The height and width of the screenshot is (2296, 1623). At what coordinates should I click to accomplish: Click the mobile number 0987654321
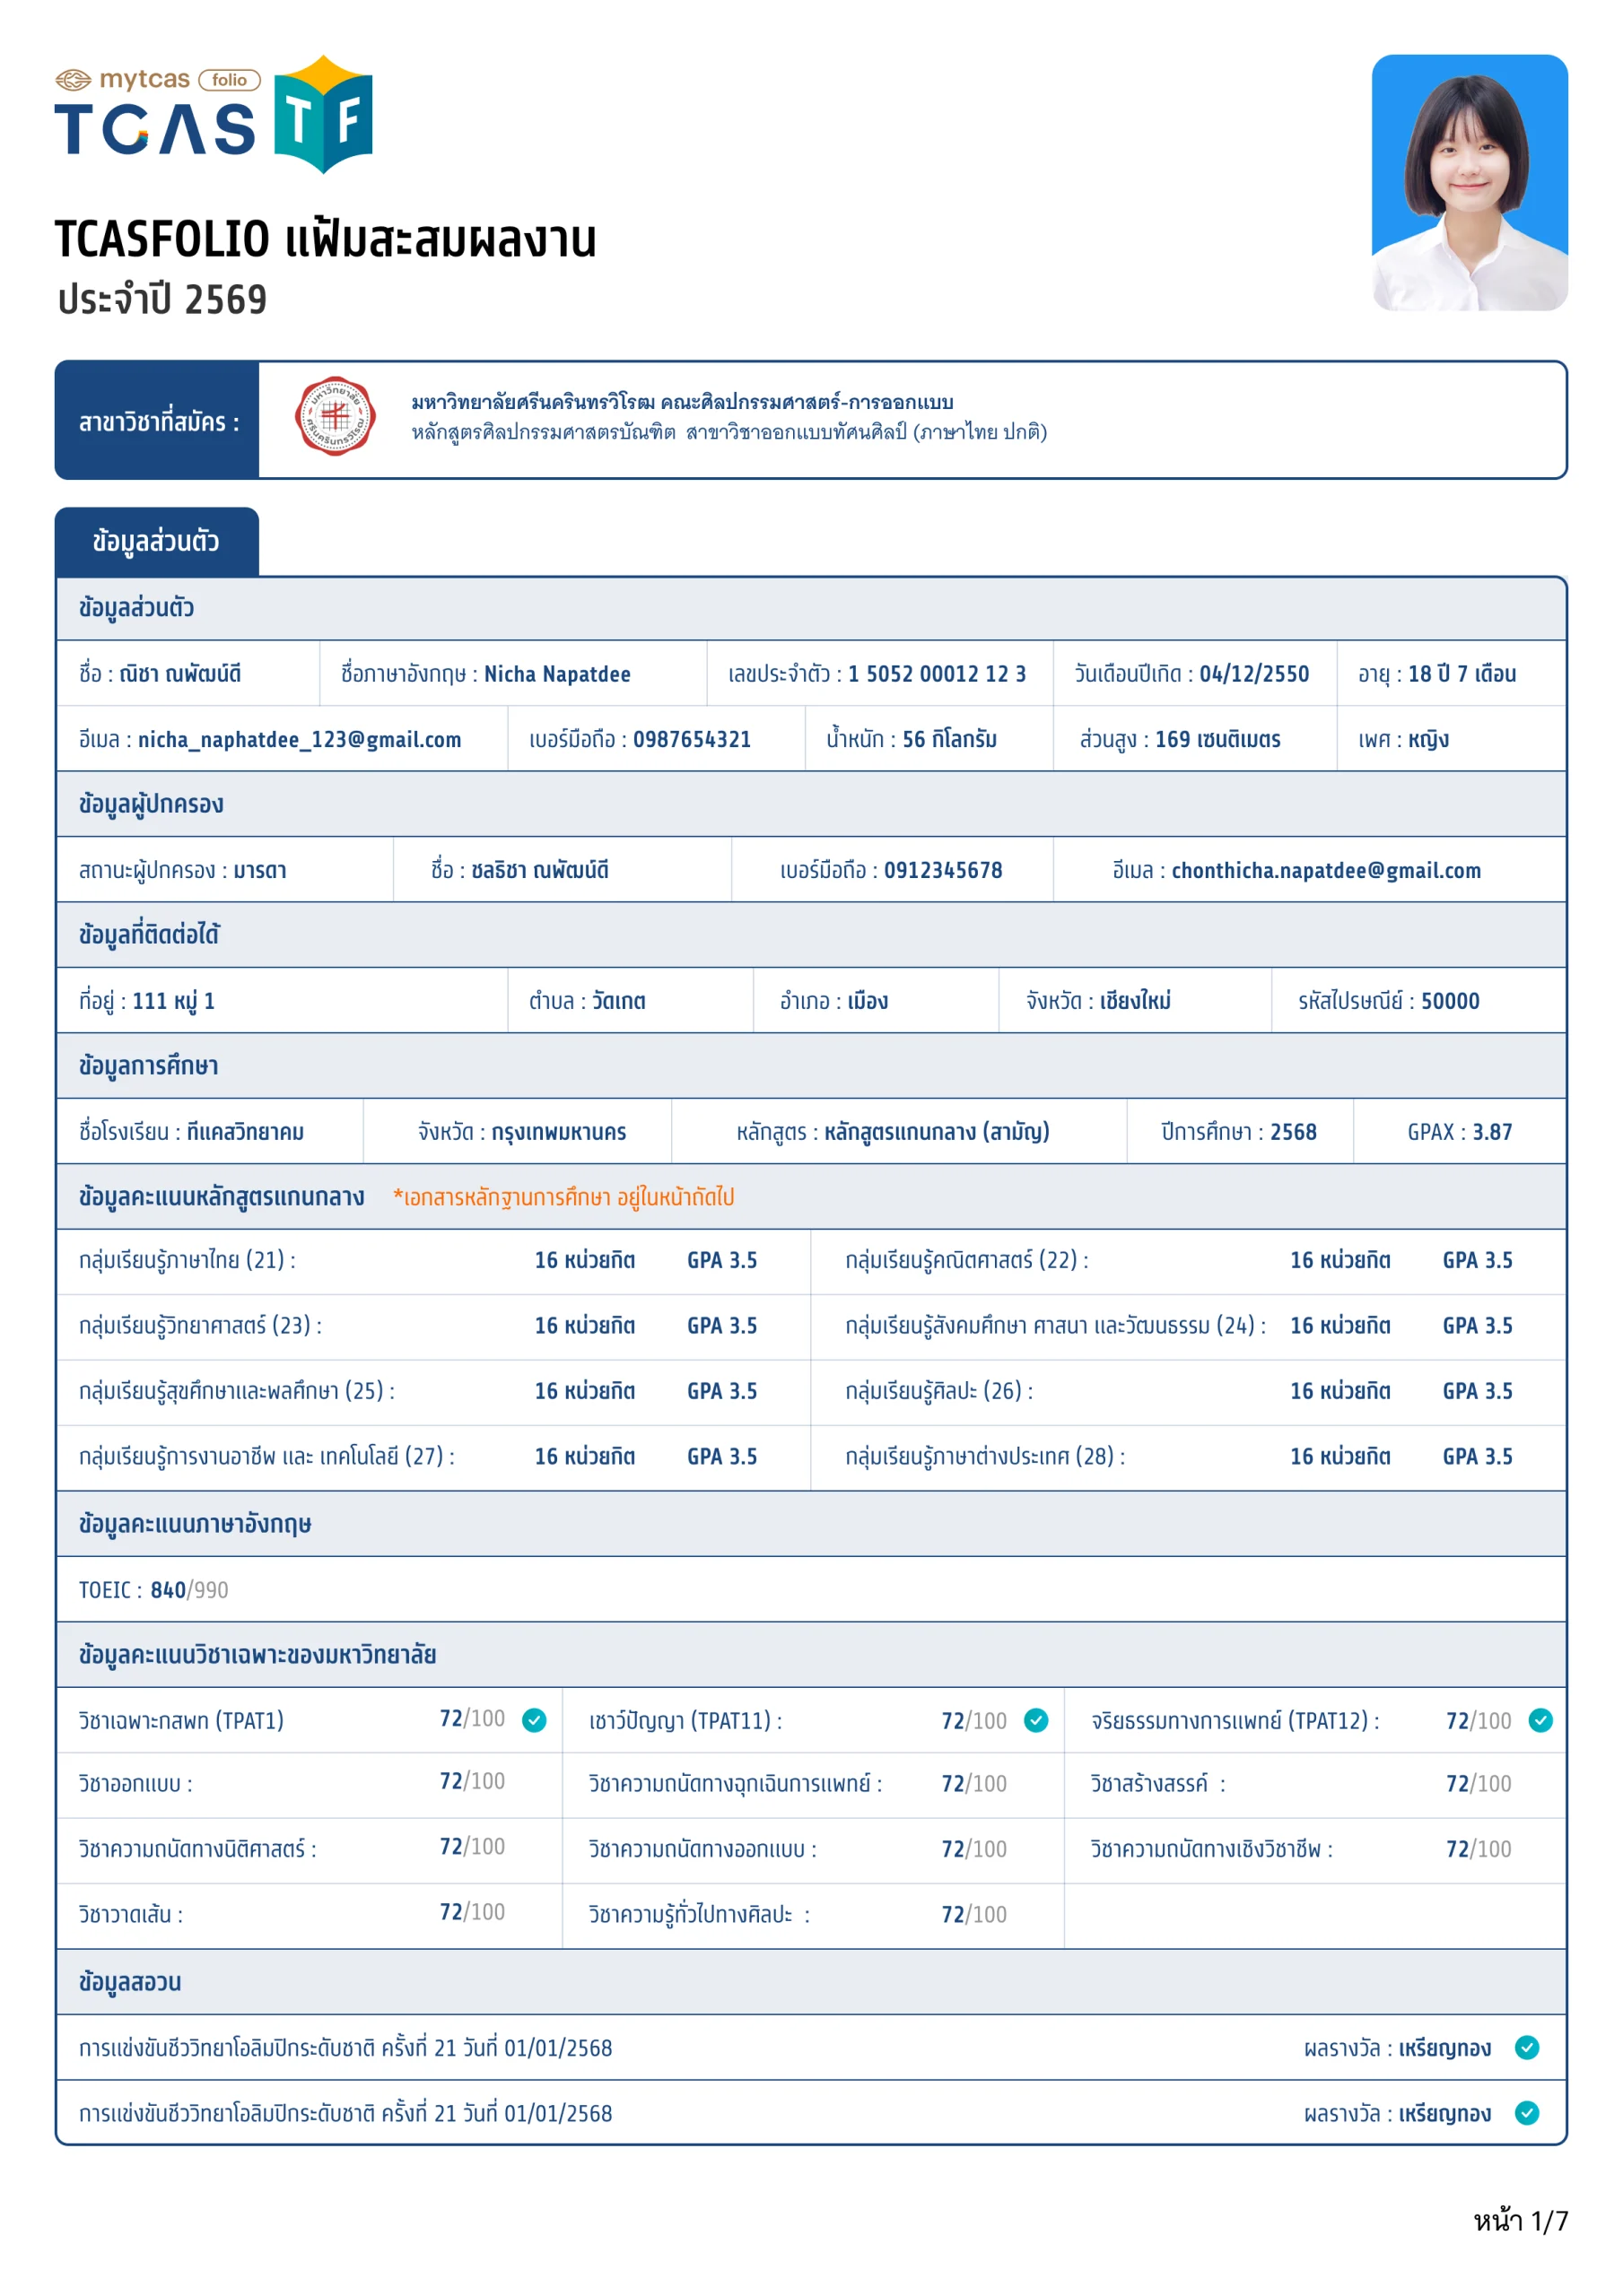pos(692,740)
